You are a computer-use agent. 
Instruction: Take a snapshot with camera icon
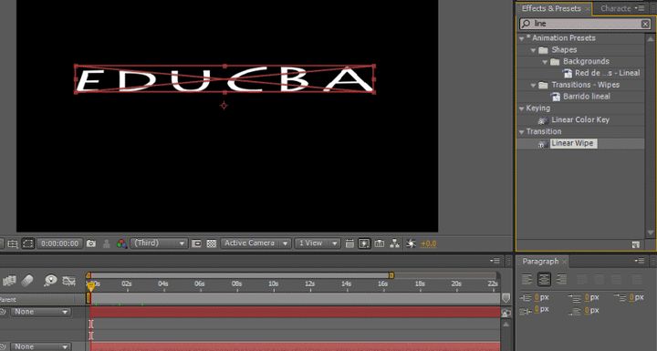pos(91,243)
